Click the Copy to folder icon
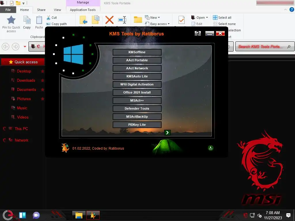Viewport: 295px width, 221px height. (96, 20)
